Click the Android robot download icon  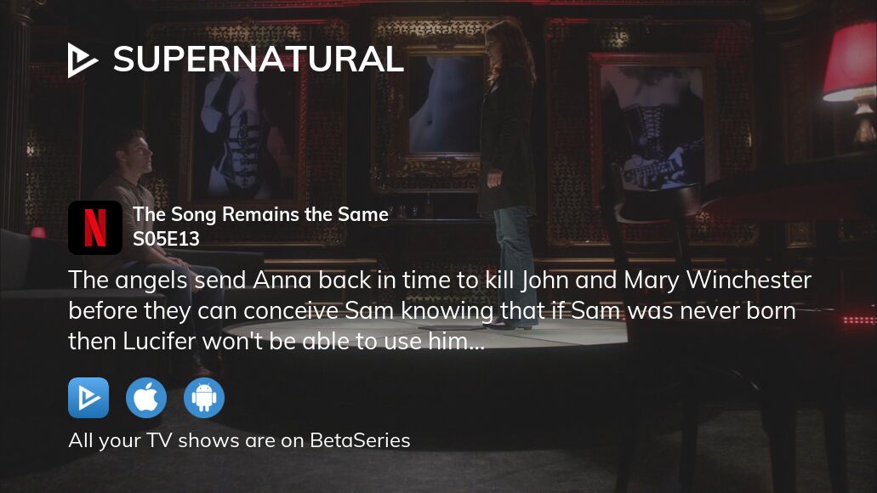(204, 398)
